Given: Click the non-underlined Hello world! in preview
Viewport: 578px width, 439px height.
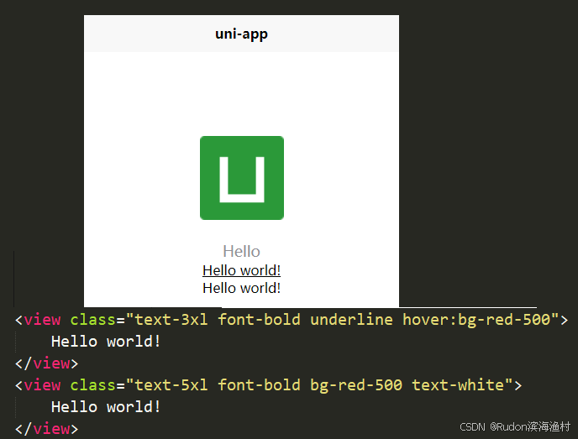Looking at the screenshot, I should click(x=241, y=288).
